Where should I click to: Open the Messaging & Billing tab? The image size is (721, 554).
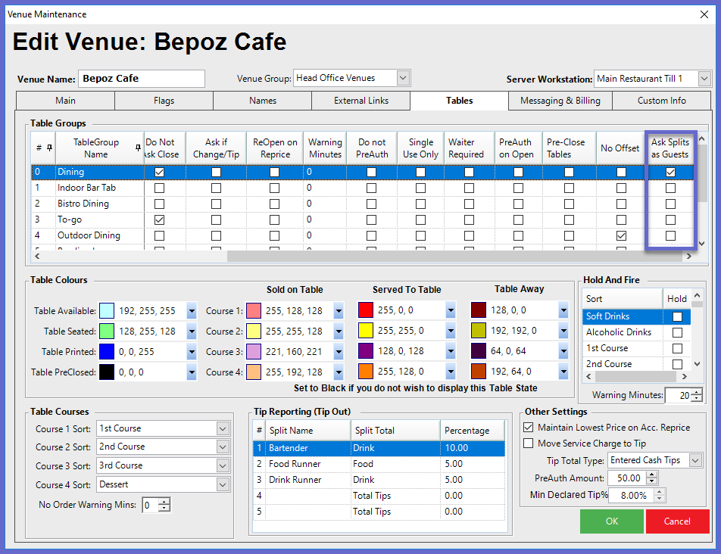560,101
